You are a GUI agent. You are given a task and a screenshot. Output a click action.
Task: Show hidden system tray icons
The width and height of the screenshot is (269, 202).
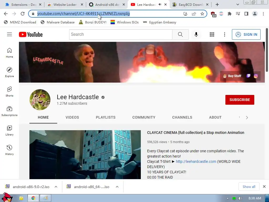click(x=228, y=198)
